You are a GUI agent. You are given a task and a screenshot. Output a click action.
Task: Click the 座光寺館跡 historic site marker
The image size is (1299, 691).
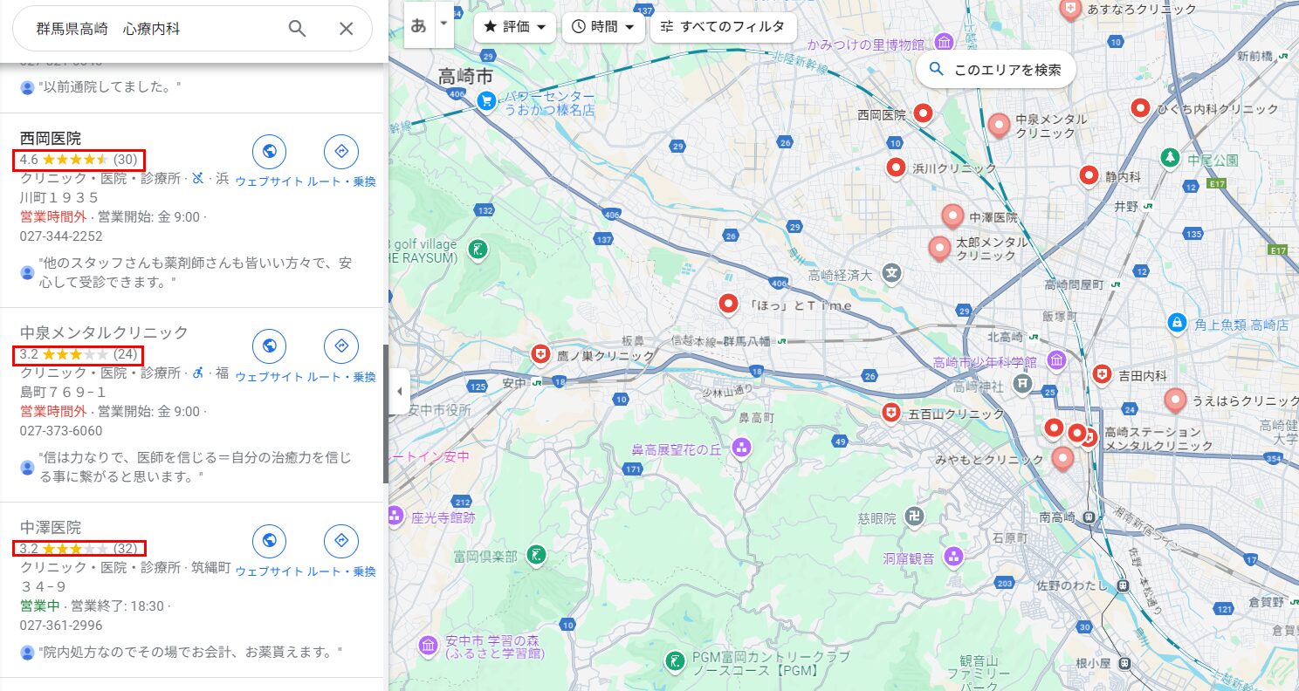point(395,516)
